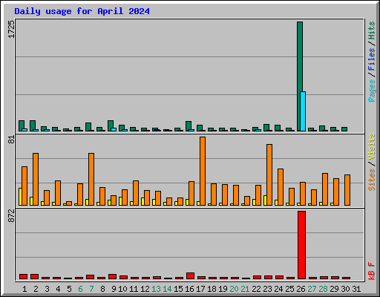This screenshot has height=297, width=380.
Task: Click day label 30 on the x-axis
Action: point(345,289)
